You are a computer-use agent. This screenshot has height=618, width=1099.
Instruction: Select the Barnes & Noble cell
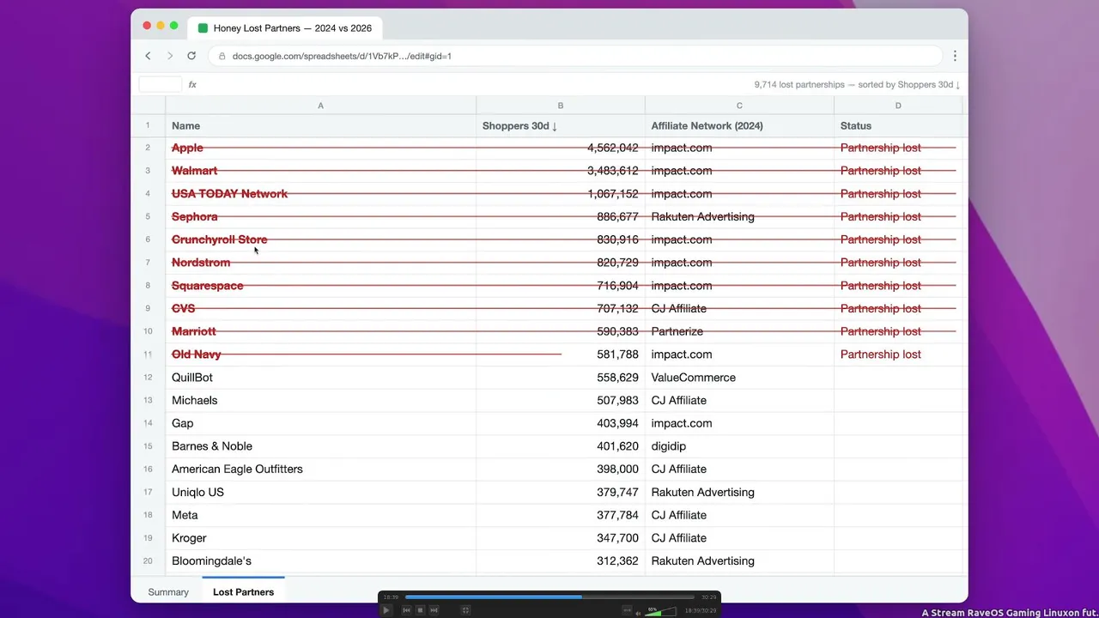coord(321,446)
